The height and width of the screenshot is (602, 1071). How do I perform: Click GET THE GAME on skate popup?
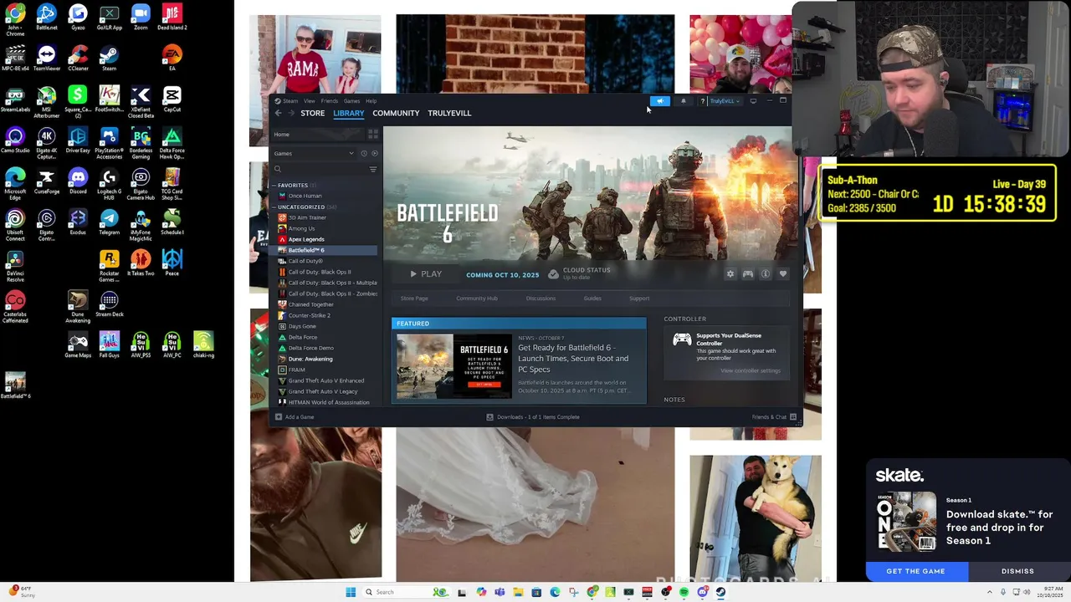[x=915, y=571]
